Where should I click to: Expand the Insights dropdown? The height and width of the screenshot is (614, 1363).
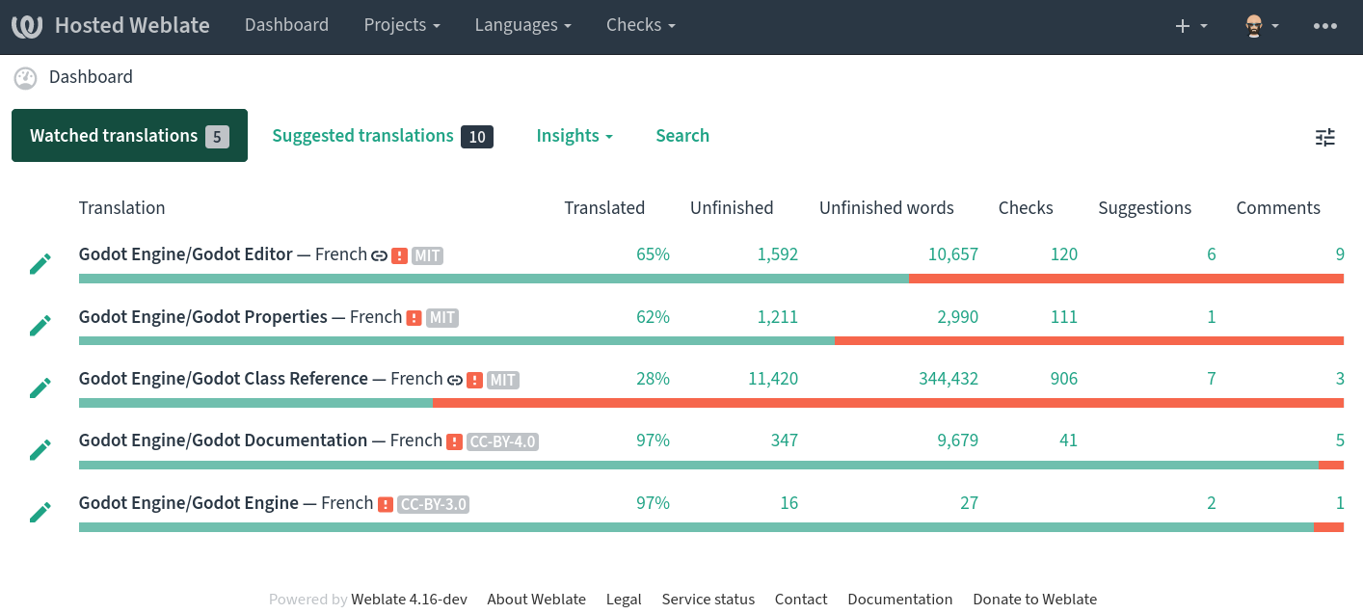coord(575,136)
